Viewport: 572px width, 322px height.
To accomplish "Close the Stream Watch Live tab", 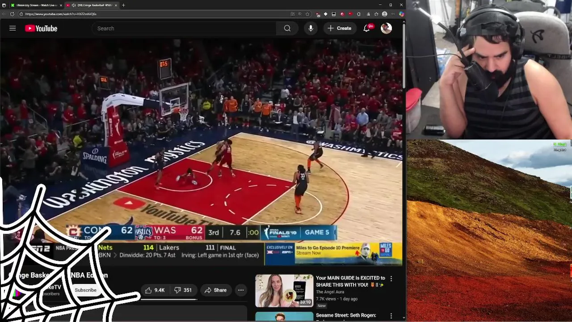I will [61, 5].
